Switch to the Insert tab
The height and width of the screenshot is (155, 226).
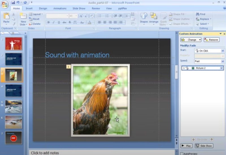point(29,8)
